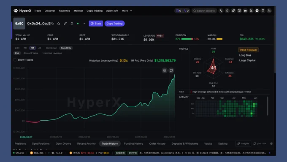Click the chart screenshot icon
287x162 pixels.
tap(165, 70)
